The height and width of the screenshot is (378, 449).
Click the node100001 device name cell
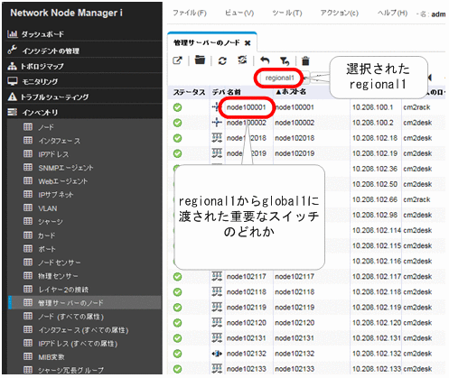pyautogui.click(x=247, y=107)
